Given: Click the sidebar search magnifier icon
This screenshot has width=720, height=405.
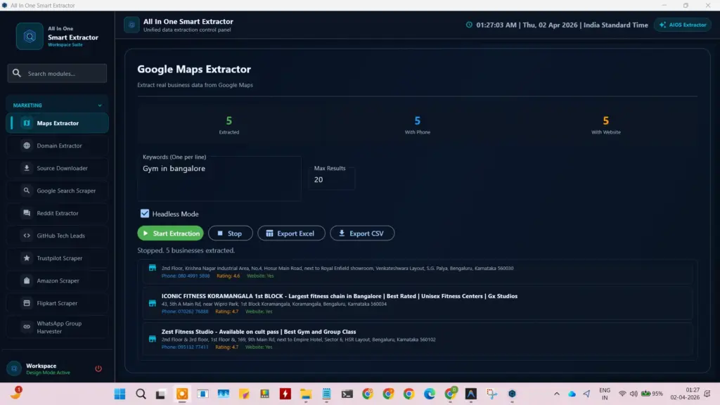Looking at the screenshot, I should 17,73.
